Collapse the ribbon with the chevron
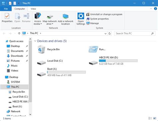 coord(151,9)
